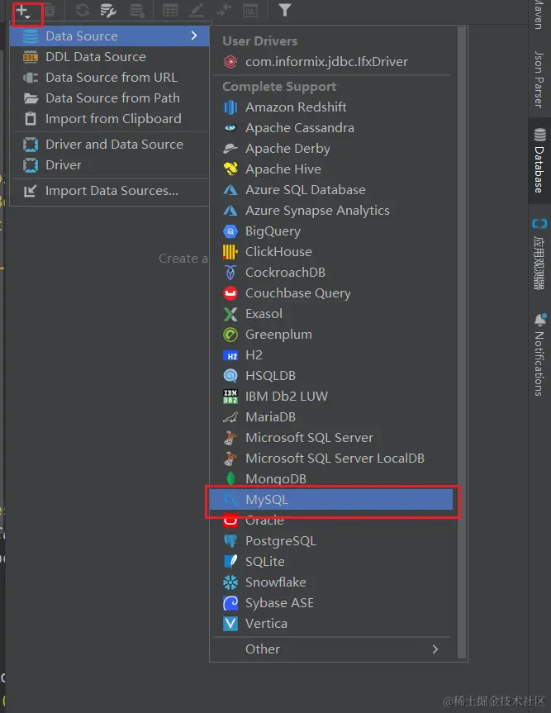
Task: Select MySQL from the driver list
Action: click(331, 499)
